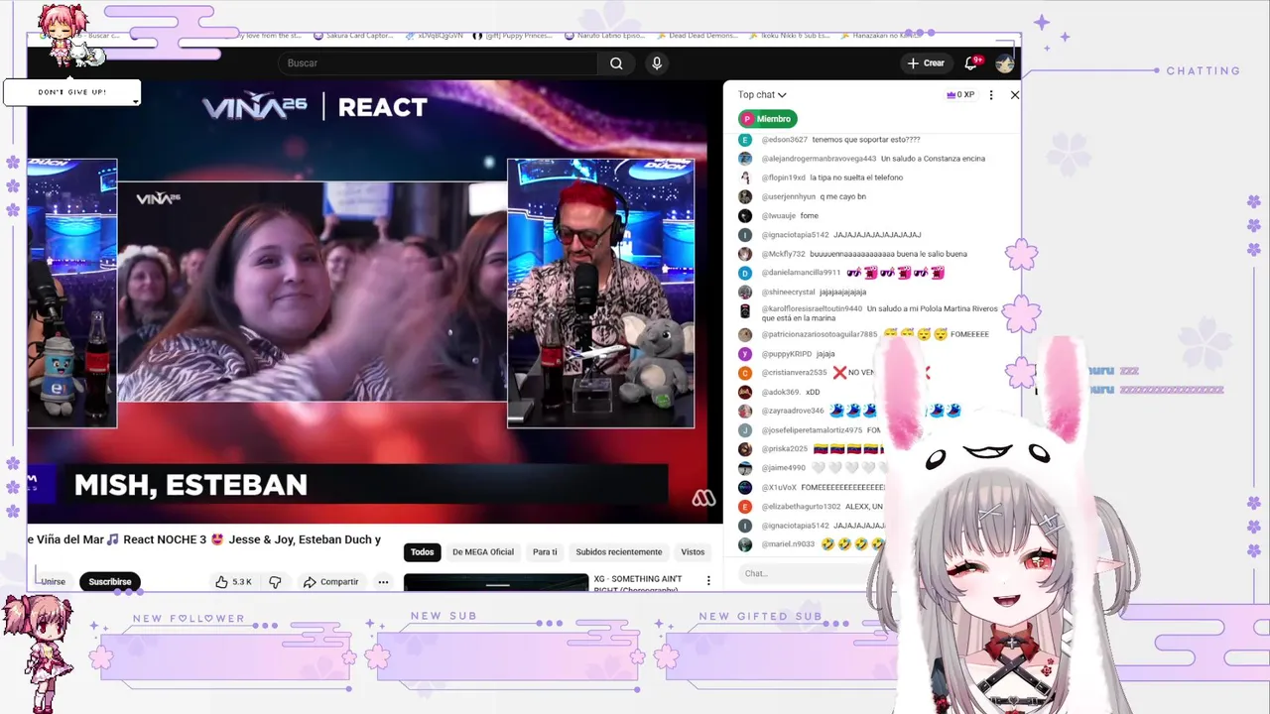Screen dimensions: 1270x714
Task: Select the Subidos recientemente chip
Action: point(619,552)
